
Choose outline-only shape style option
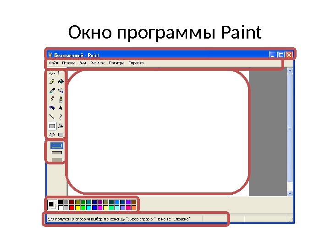tap(57, 146)
